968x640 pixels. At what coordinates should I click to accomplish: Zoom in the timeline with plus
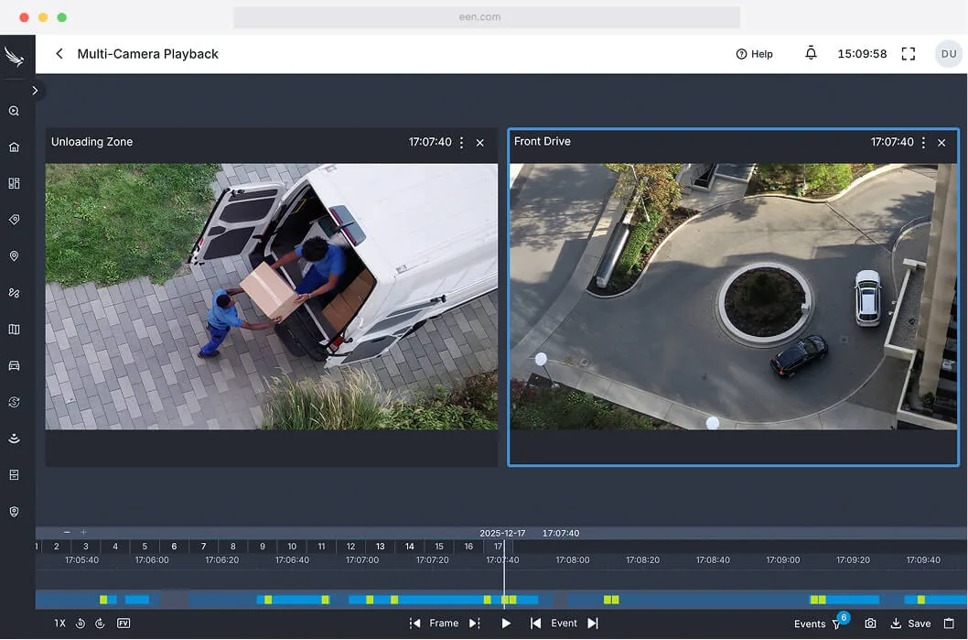pos(83,532)
